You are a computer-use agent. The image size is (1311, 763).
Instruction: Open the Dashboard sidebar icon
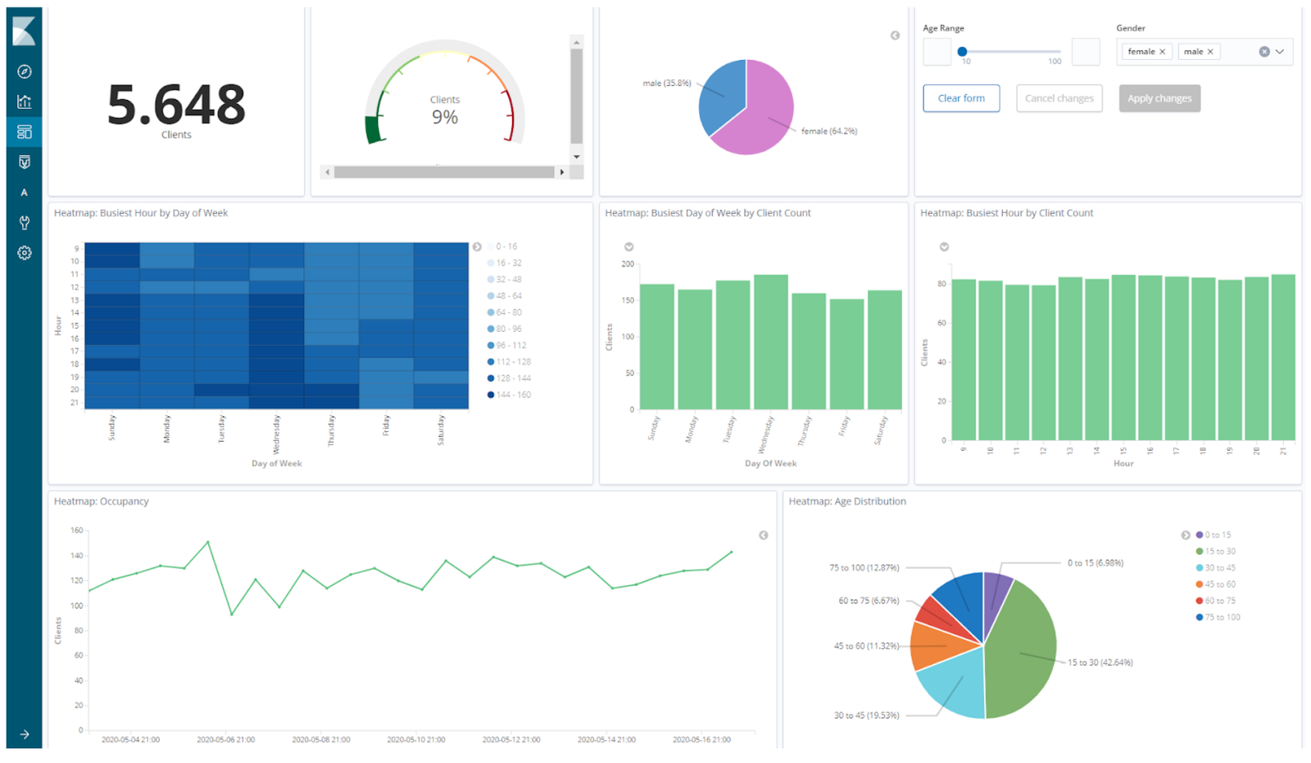tap(24, 132)
